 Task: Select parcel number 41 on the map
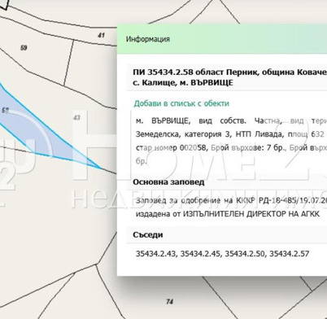pyautogui.click(x=101, y=35)
